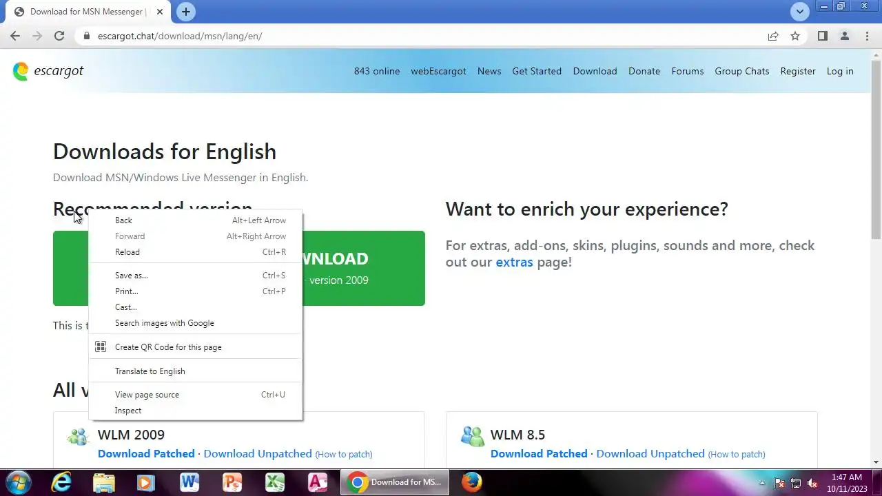Open File Explorer from the taskbar
The height and width of the screenshot is (496, 882).
click(x=103, y=482)
